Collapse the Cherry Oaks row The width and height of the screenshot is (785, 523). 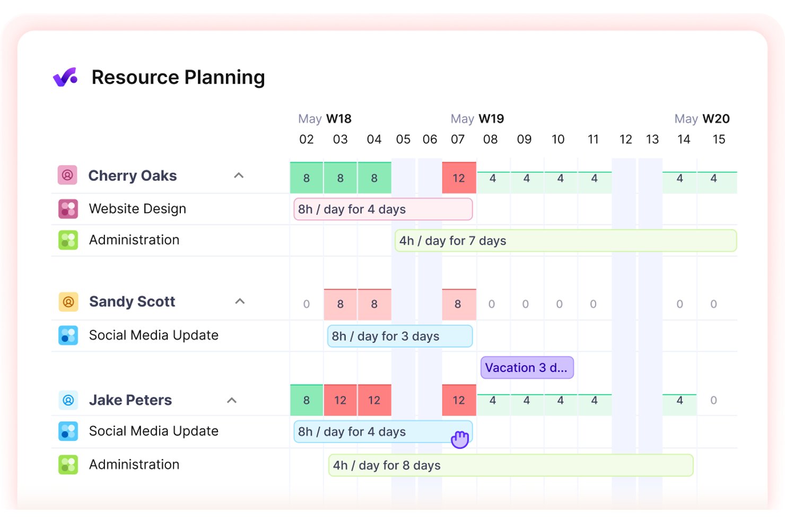pyautogui.click(x=239, y=175)
